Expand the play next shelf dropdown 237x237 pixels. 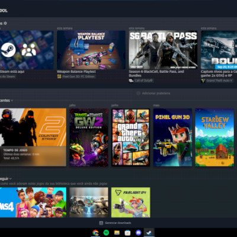pyautogui.click(x=11, y=179)
